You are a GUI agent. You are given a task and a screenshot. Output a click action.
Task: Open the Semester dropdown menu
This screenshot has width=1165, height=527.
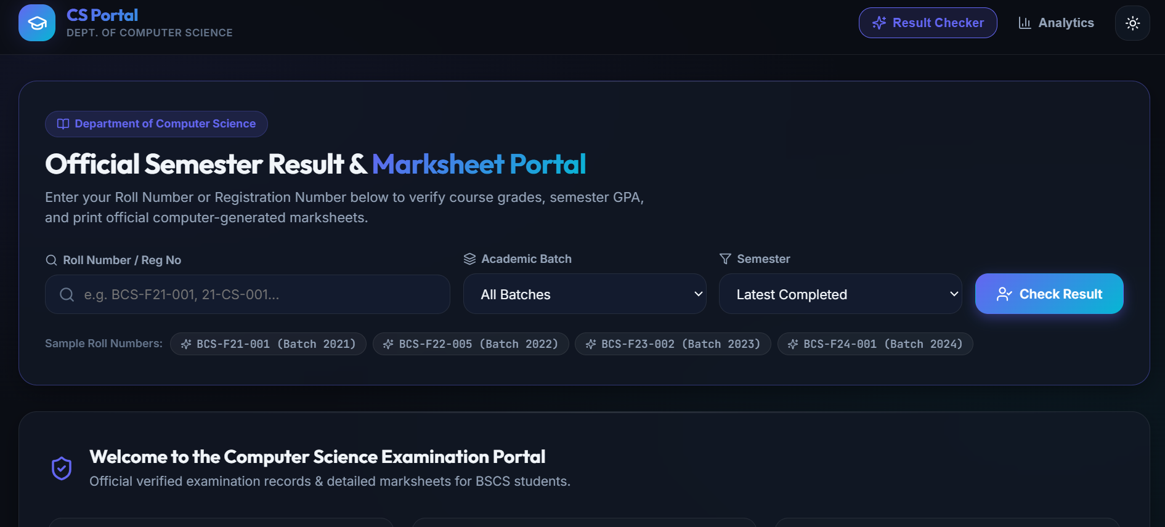840,294
